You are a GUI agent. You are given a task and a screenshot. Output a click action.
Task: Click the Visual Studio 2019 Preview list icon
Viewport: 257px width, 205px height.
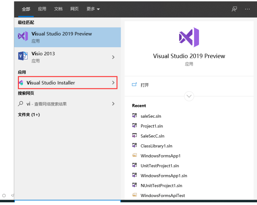tap(23, 36)
